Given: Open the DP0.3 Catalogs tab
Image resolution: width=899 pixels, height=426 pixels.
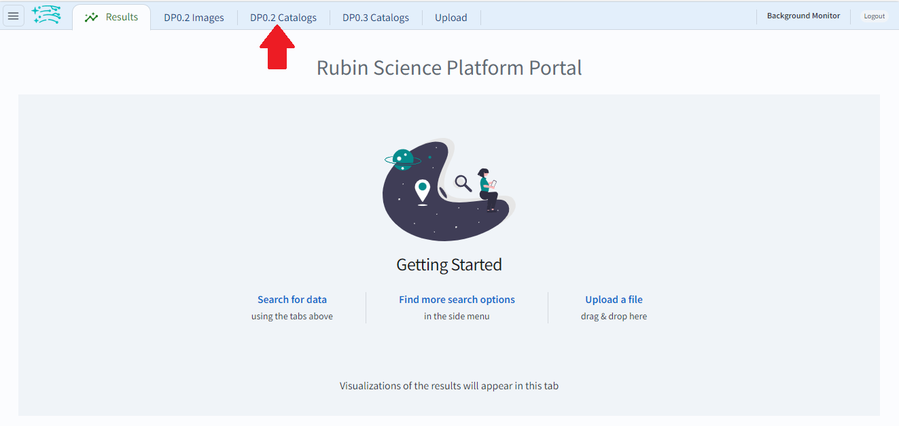Looking at the screenshot, I should pyautogui.click(x=375, y=17).
